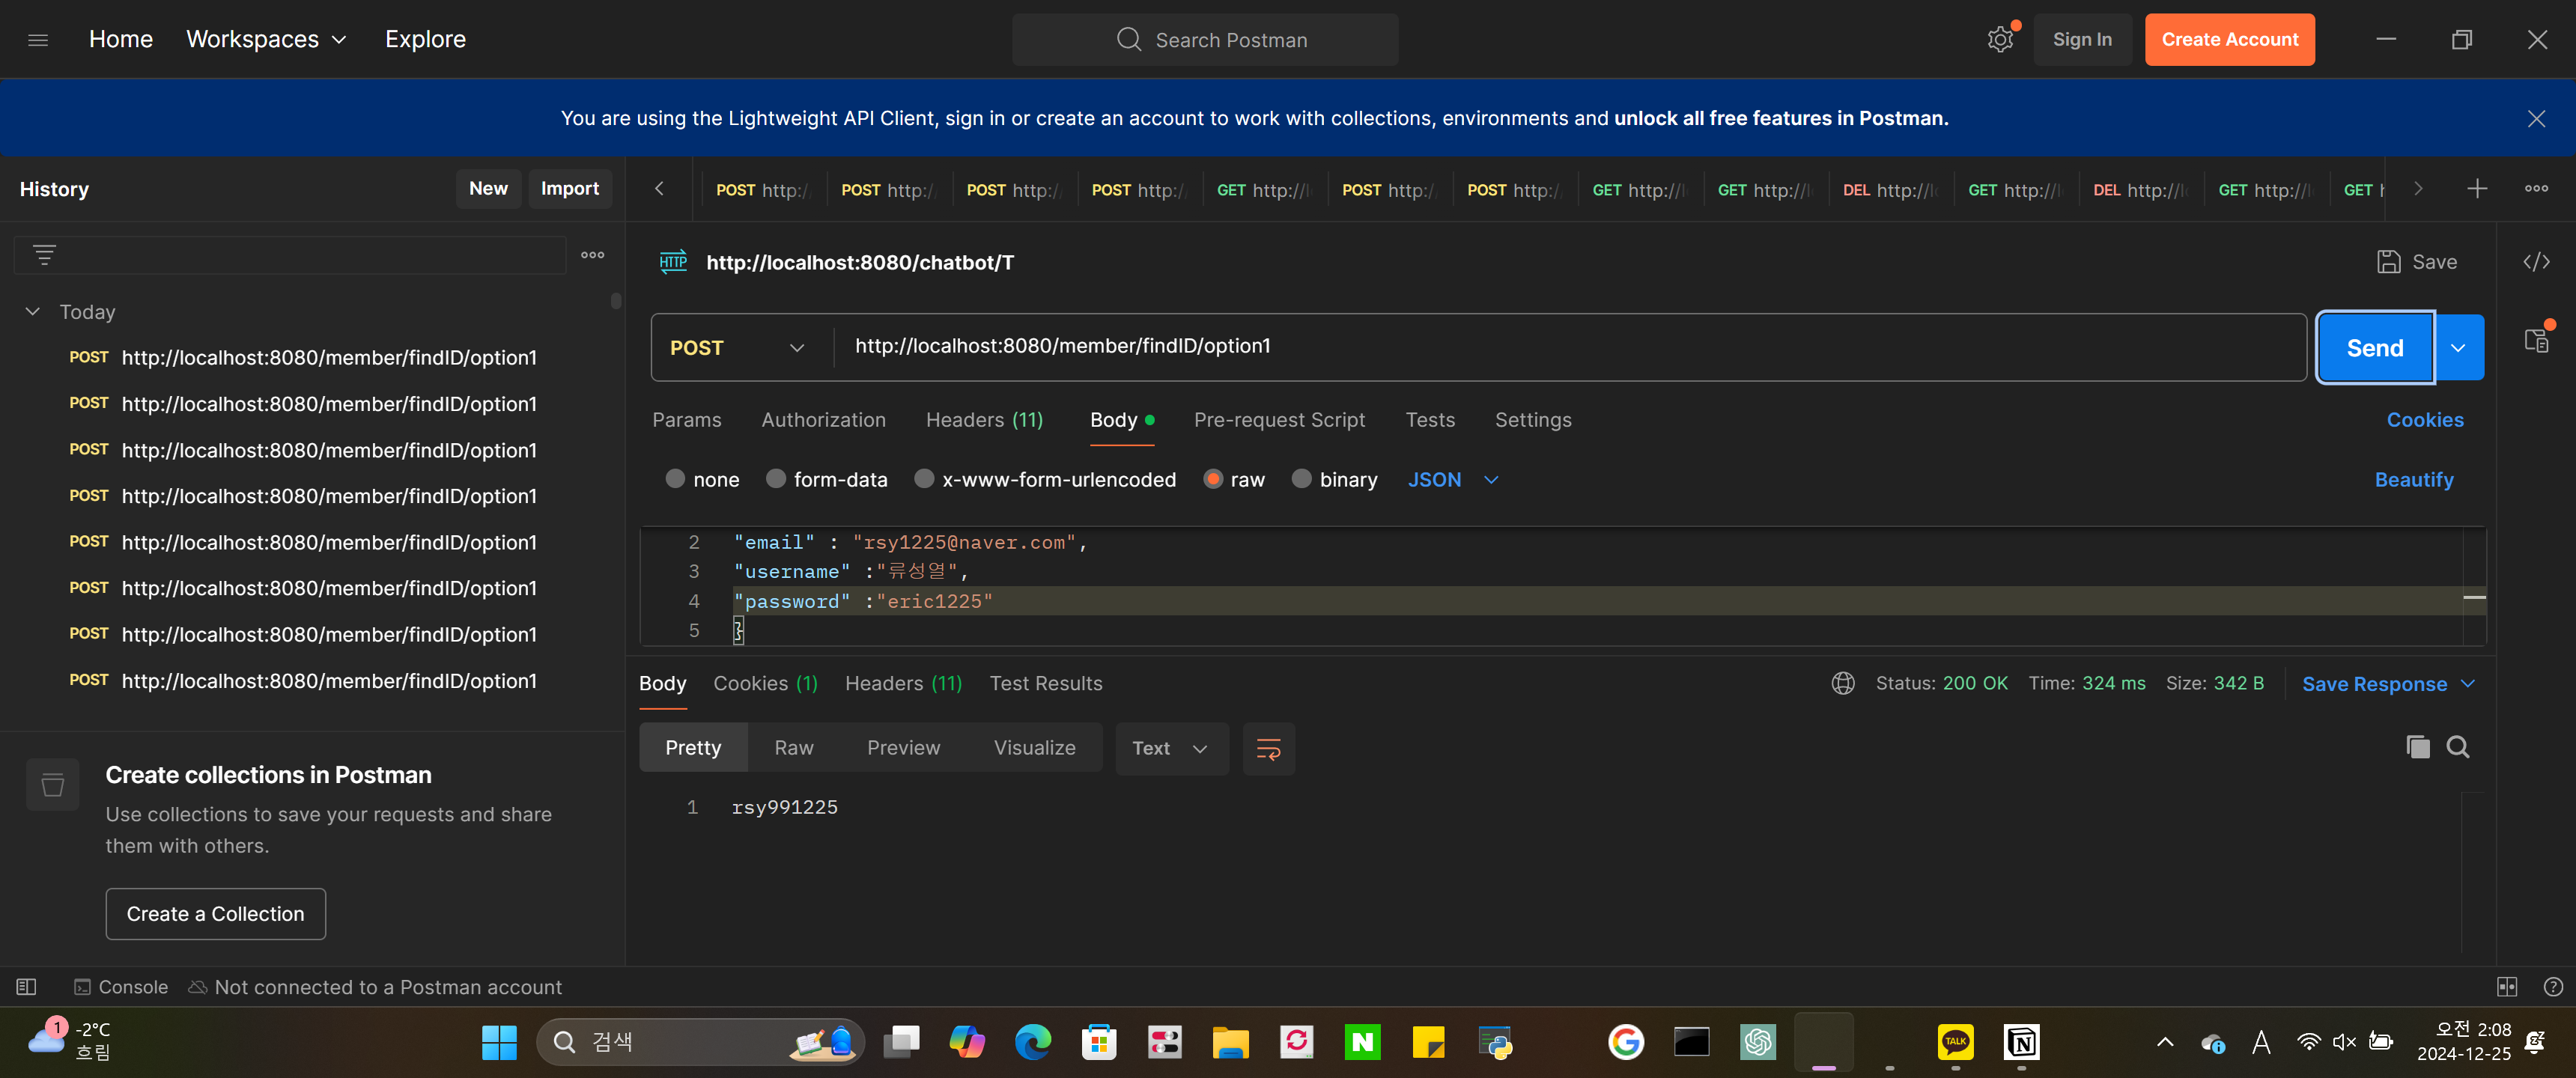The width and height of the screenshot is (2576, 1078).
Task: Switch response view to Raw
Action: 794,749
